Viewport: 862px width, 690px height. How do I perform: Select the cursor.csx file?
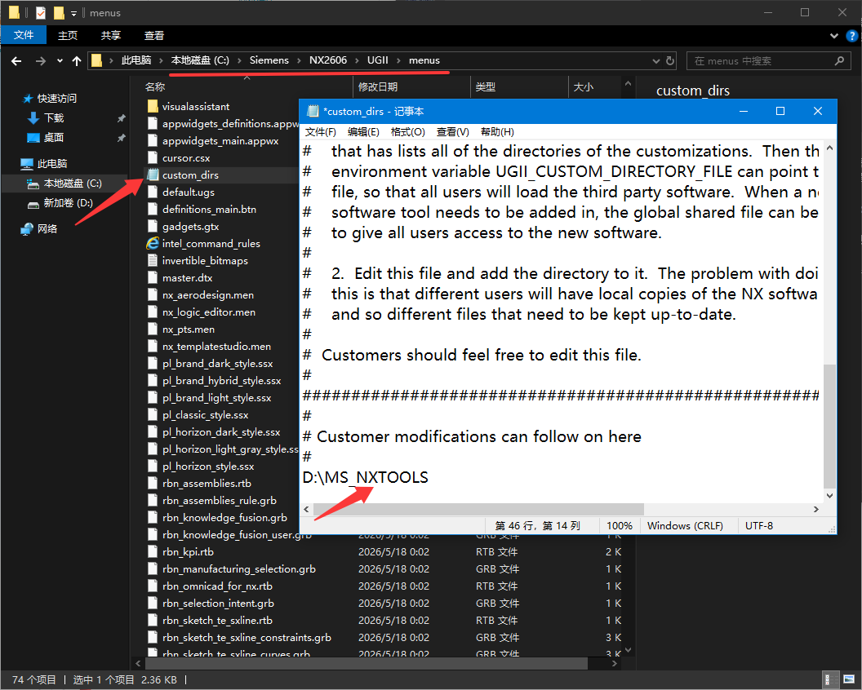[x=186, y=157]
